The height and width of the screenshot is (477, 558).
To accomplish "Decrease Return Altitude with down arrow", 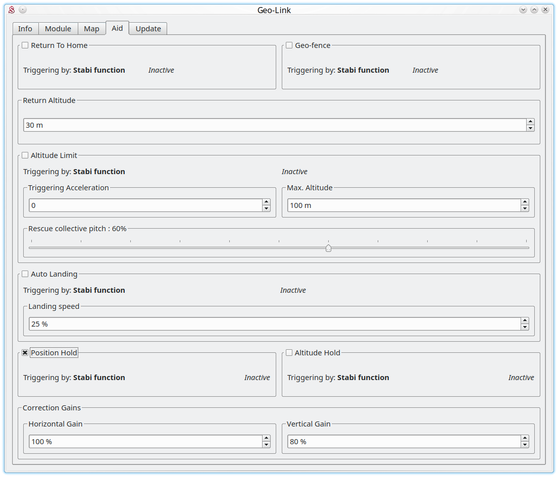I will 530,128.
